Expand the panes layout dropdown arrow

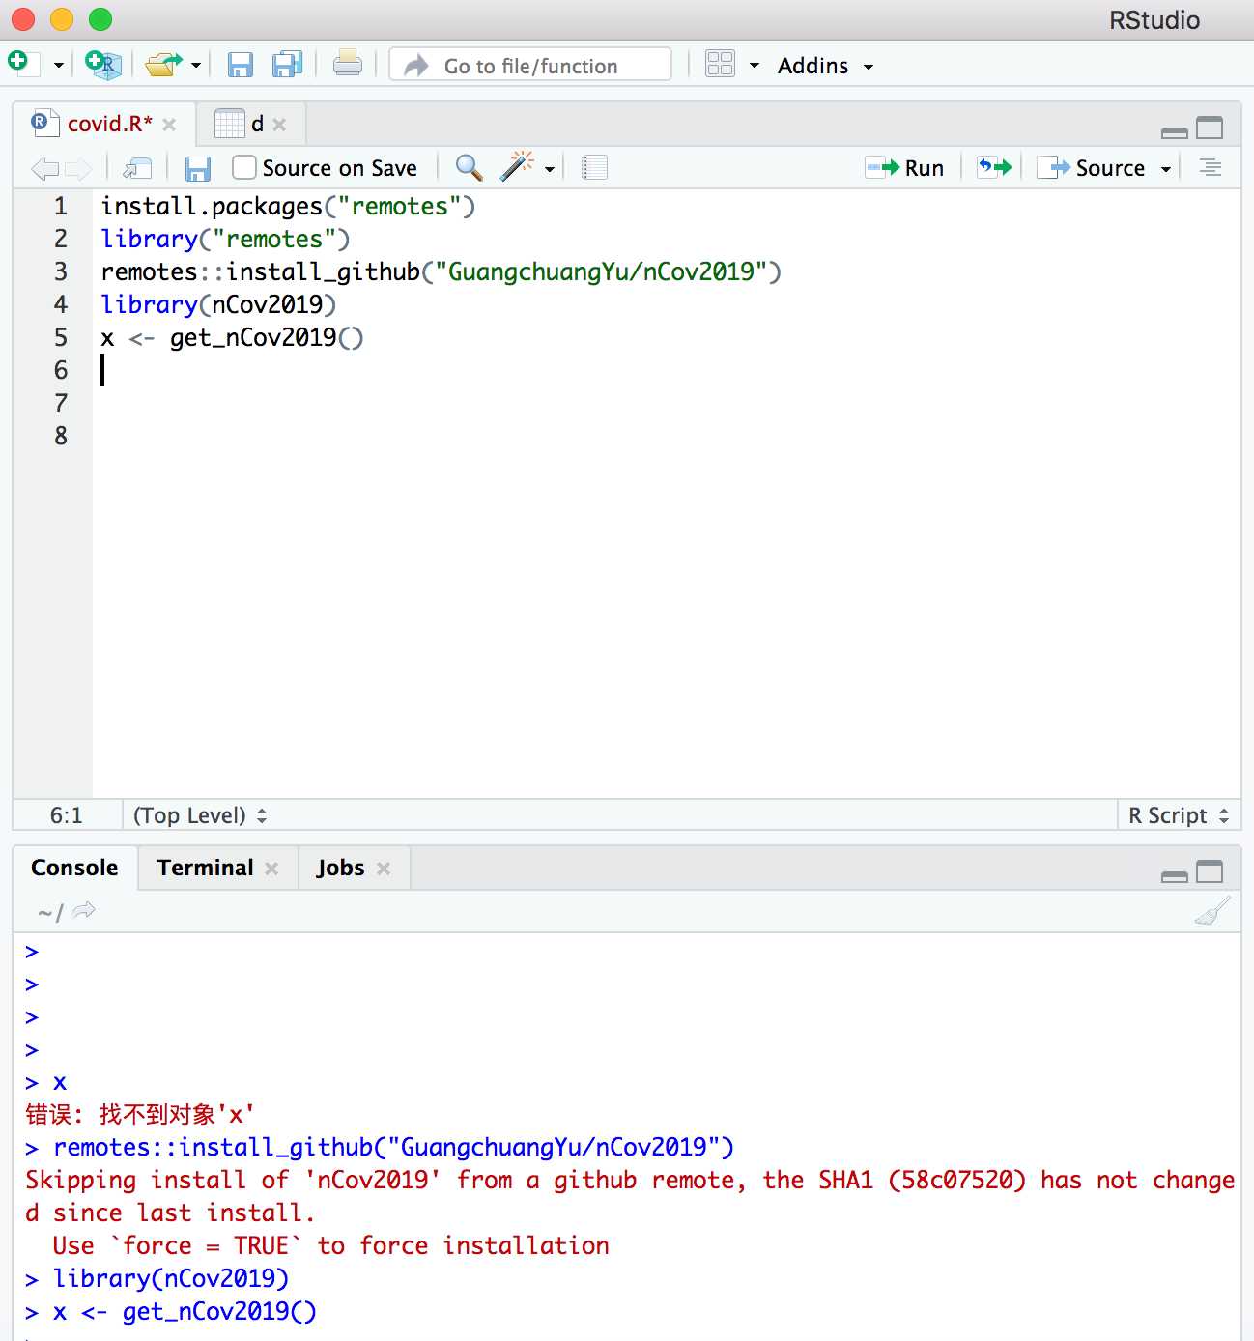pyautogui.click(x=755, y=66)
